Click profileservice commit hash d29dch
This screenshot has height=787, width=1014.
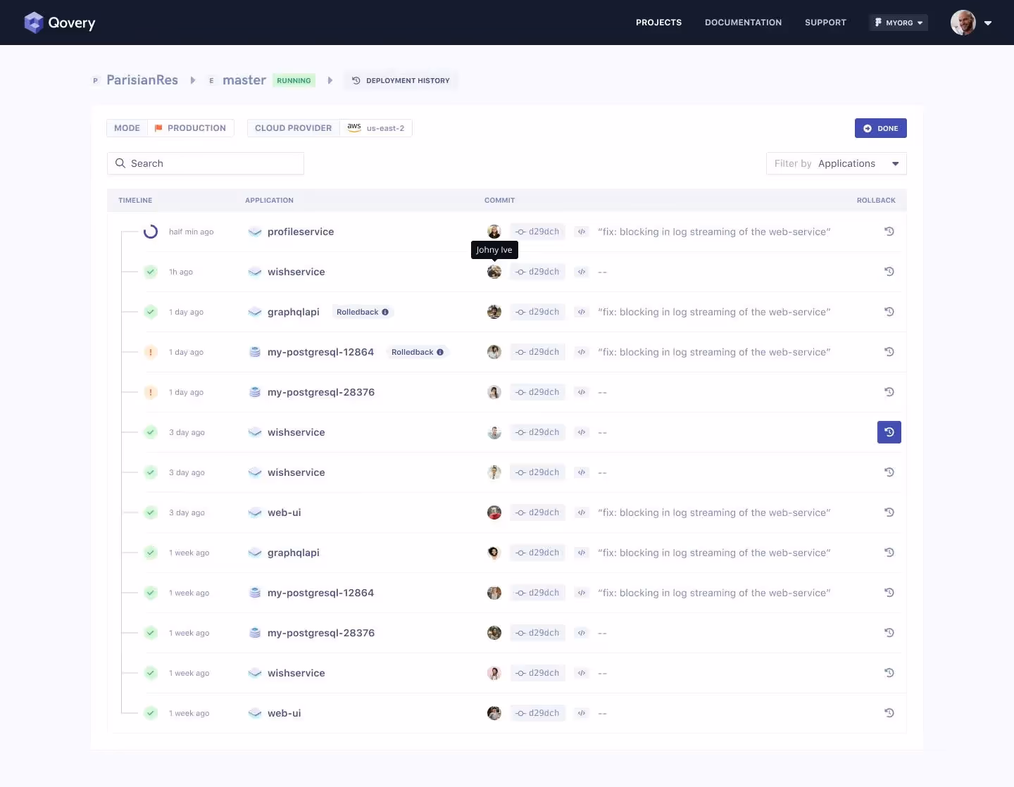(x=537, y=232)
